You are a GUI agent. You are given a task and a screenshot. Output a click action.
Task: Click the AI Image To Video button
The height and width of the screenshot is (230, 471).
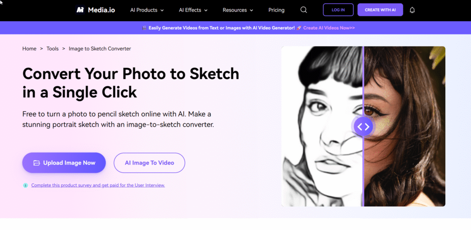pos(149,163)
